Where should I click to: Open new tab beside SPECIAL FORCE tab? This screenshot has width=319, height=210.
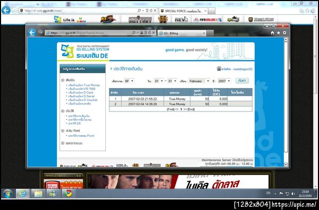[x=212, y=11]
